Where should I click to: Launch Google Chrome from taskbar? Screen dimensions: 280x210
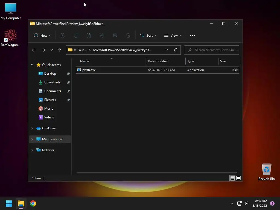[x=33, y=203]
